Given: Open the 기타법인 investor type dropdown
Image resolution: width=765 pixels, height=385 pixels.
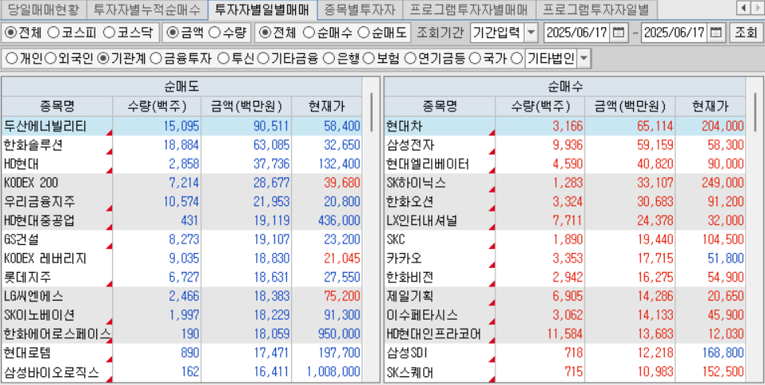Looking at the screenshot, I should [x=584, y=59].
